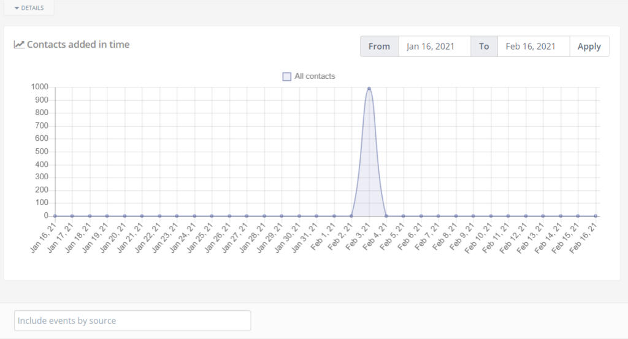The width and height of the screenshot is (628, 339).
Task: Click the Jan 31, 21 axis label
Action: 304,237
